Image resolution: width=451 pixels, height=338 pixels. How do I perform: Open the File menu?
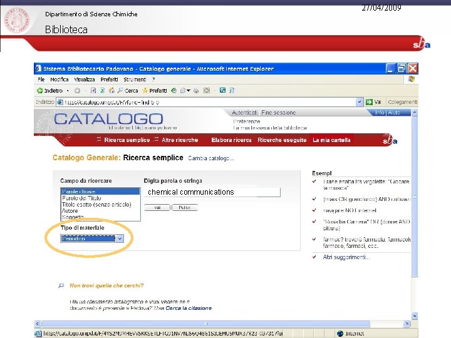[x=41, y=79]
